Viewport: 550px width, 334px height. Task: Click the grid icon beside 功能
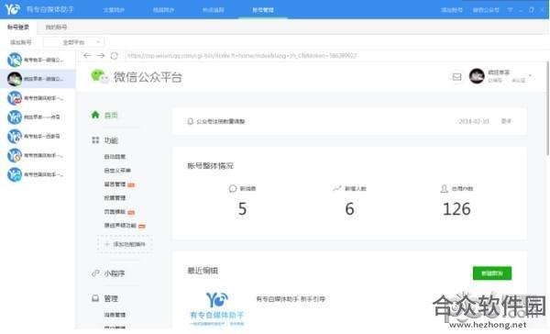[95, 140]
